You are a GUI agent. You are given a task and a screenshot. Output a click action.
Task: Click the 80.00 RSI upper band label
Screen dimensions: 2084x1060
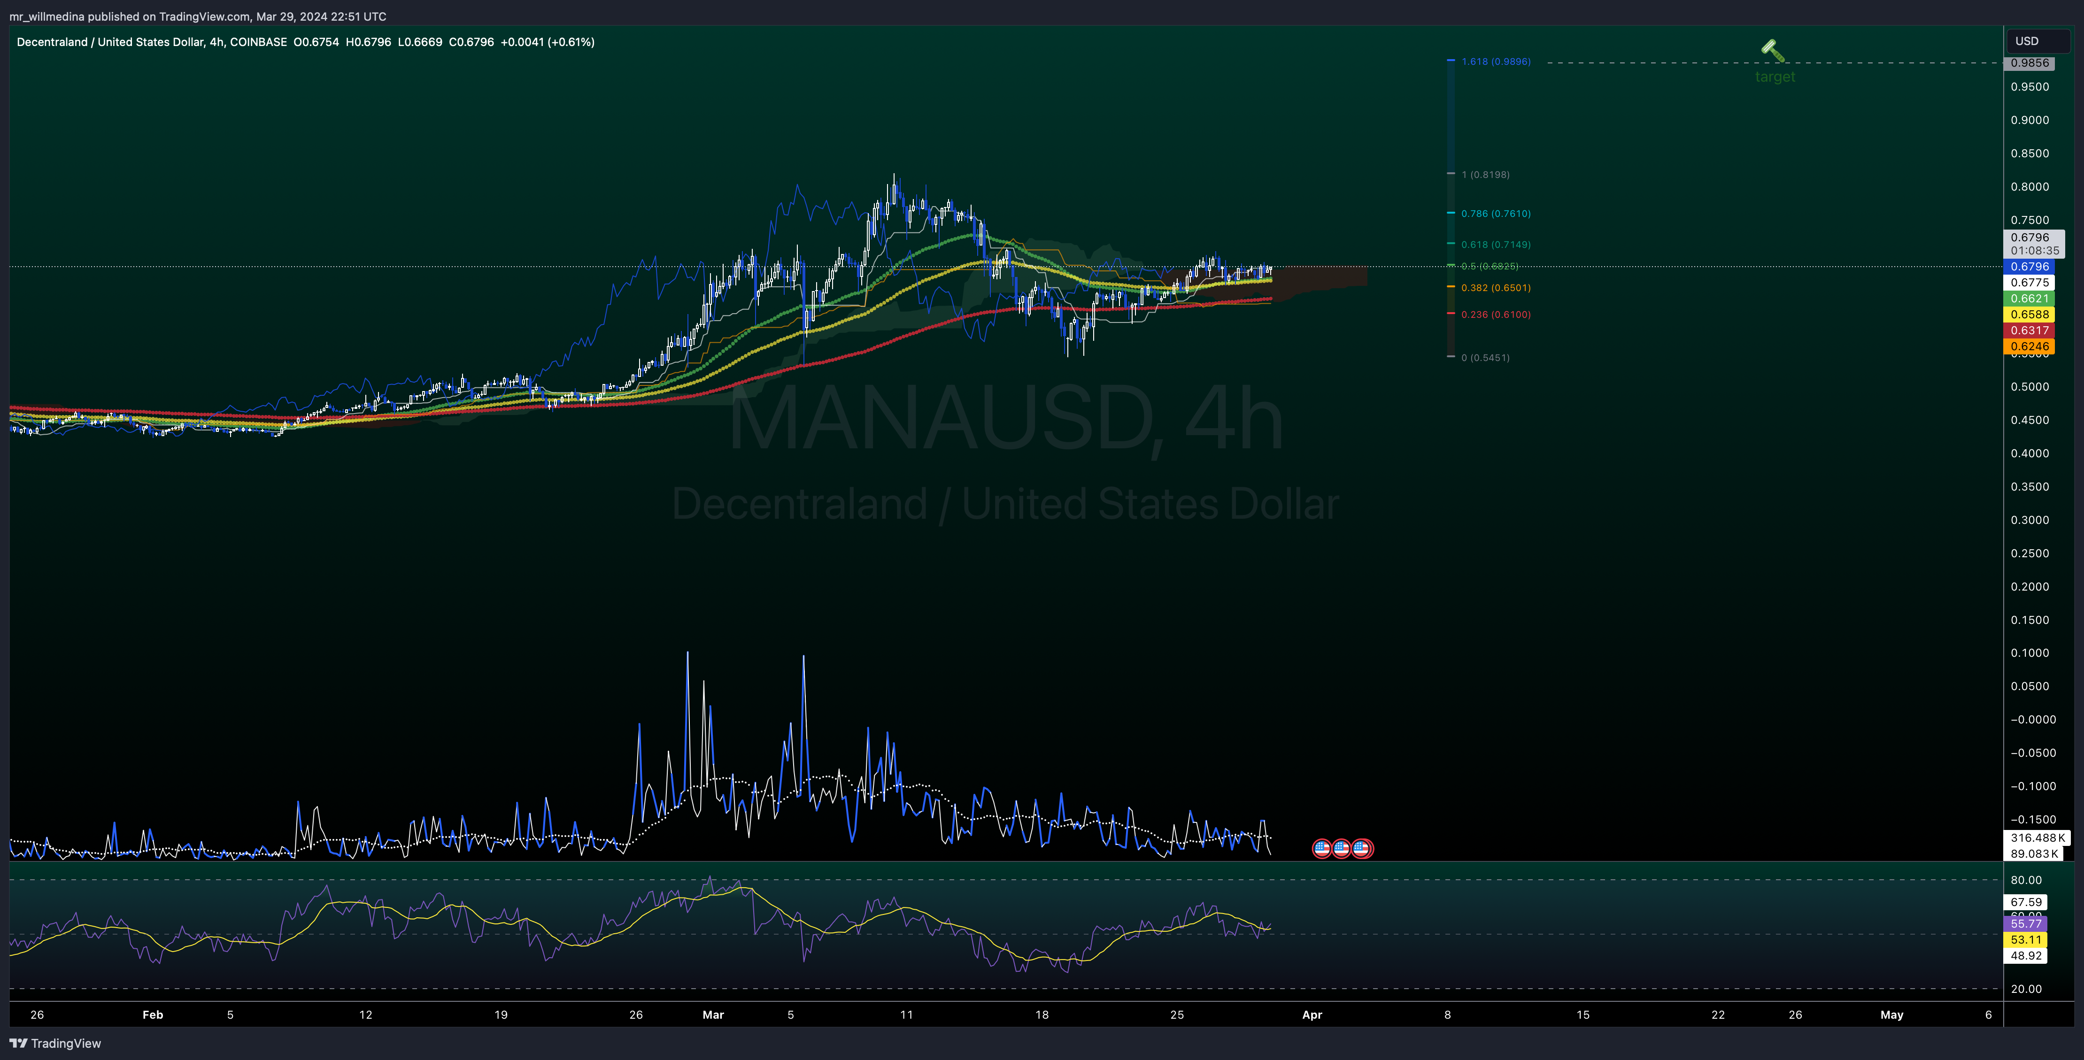tap(2026, 880)
